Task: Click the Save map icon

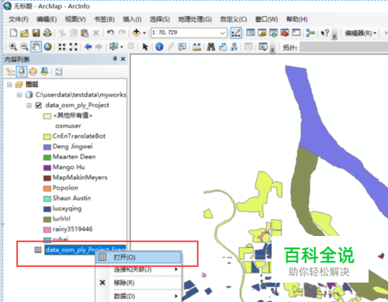Action: [x=36, y=33]
